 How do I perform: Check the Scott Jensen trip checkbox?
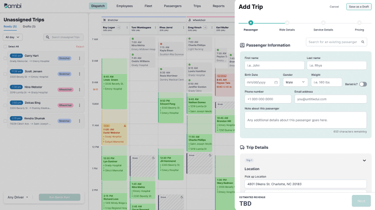(x=5, y=74)
